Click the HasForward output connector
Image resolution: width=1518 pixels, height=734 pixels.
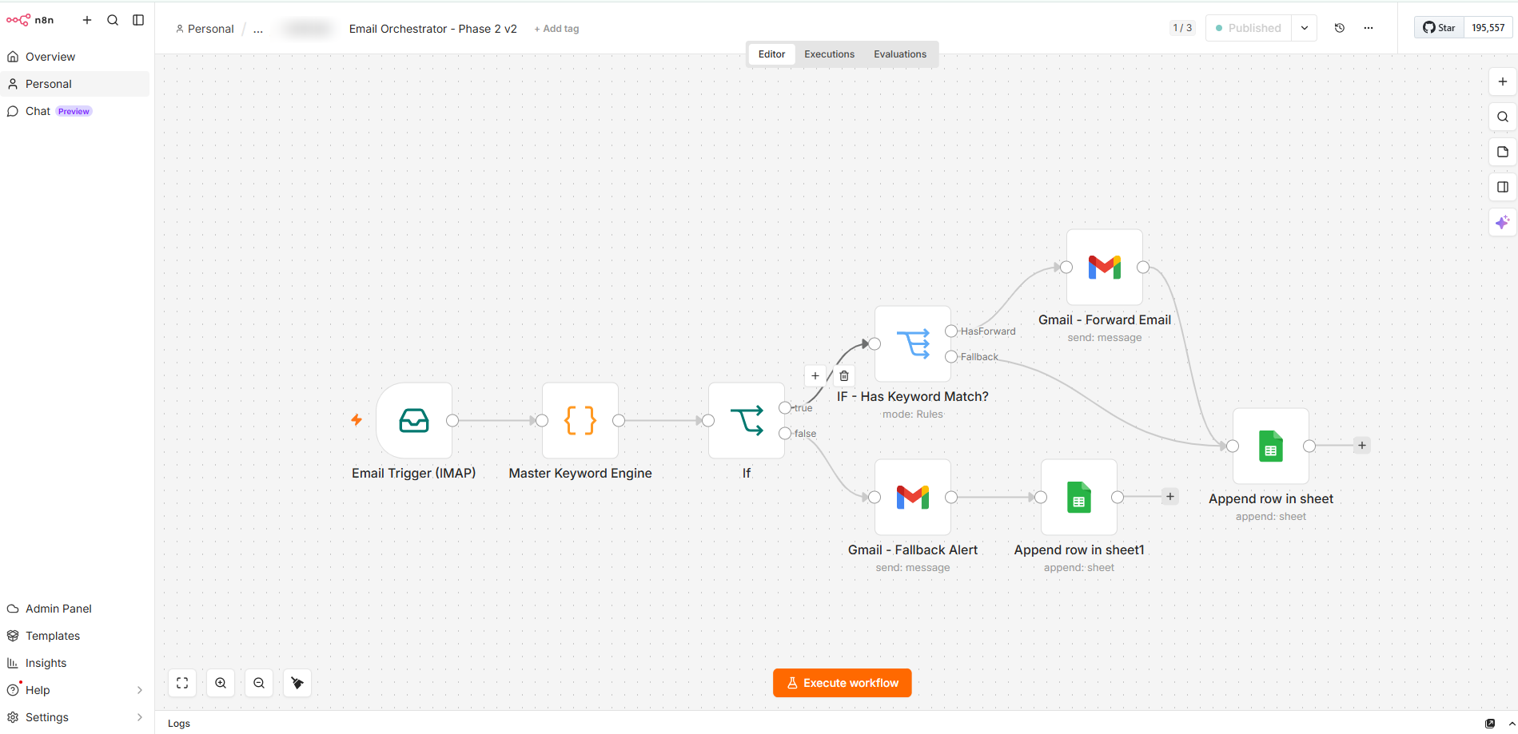click(951, 331)
